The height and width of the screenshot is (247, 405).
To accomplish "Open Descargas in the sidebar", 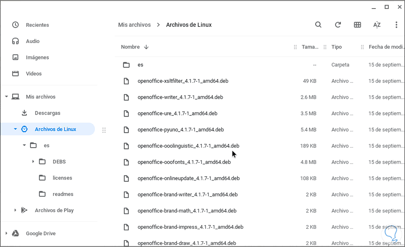I will point(47,113).
